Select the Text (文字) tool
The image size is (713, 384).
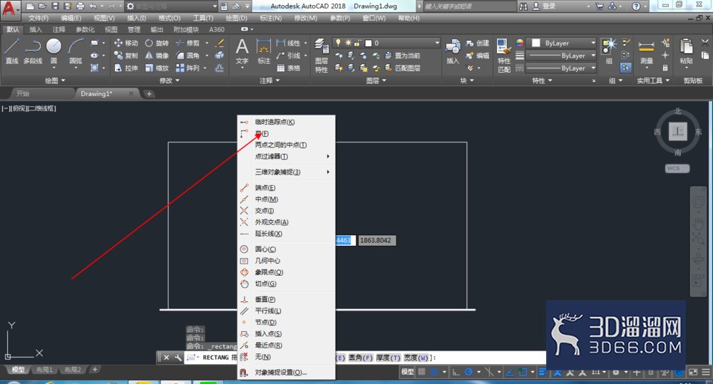click(x=242, y=52)
